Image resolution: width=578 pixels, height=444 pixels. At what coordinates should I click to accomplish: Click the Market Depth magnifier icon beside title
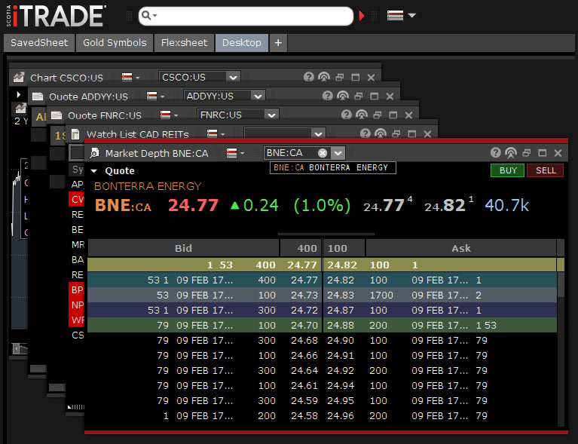pos(94,152)
